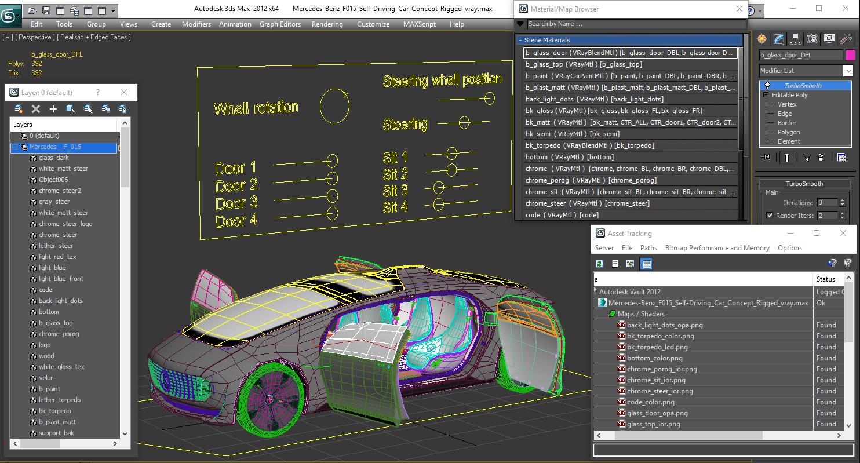
Task: Open the 3ds Max application menu logo
Action: [x=10, y=16]
